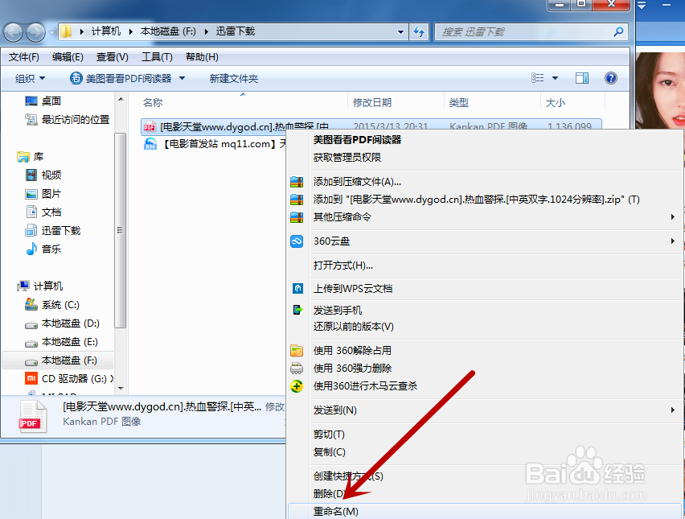Toggle the preview pane icon
The image size is (685, 519).
click(582, 78)
